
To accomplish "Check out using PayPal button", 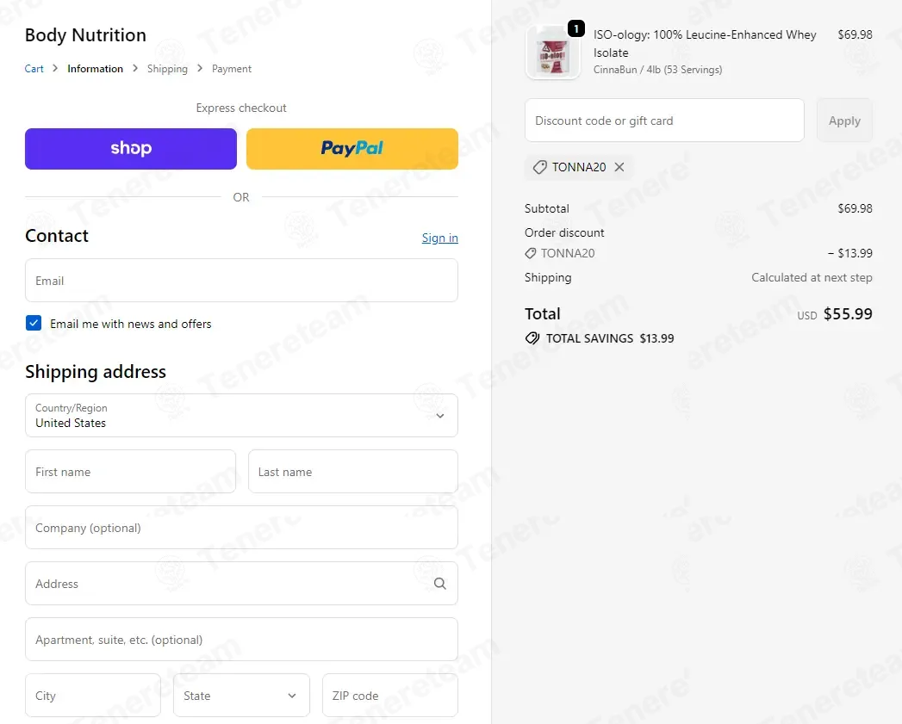I will pos(352,148).
